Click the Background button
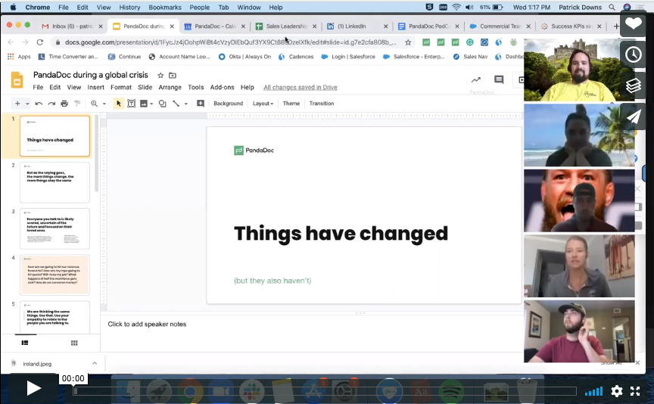 (228, 104)
